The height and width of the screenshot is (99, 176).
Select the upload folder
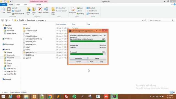pos(28,28)
